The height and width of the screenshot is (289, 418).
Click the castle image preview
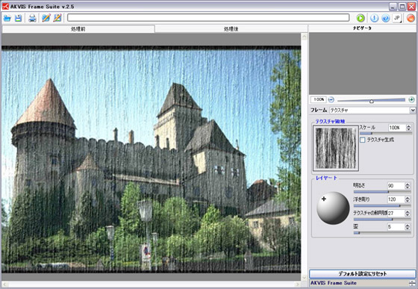(x=151, y=159)
